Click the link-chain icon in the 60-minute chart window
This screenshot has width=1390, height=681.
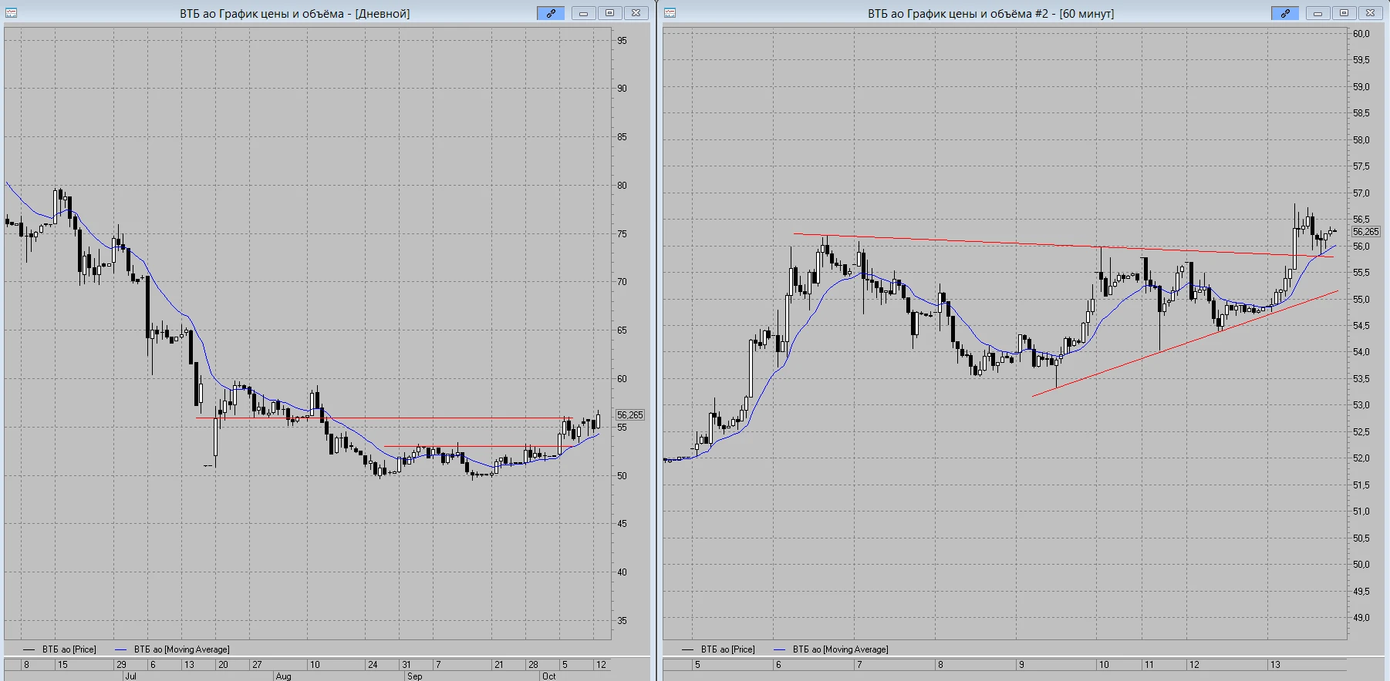click(1285, 13)
